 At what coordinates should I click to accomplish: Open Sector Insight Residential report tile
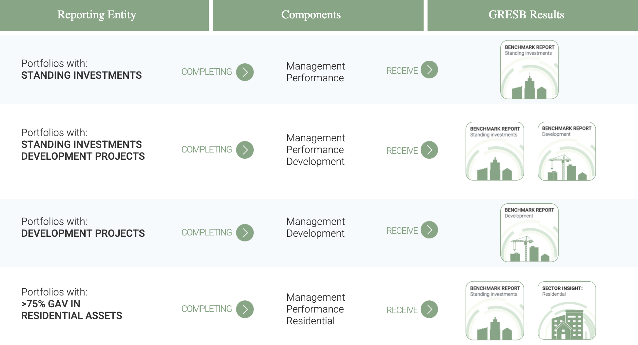[567, 311]
